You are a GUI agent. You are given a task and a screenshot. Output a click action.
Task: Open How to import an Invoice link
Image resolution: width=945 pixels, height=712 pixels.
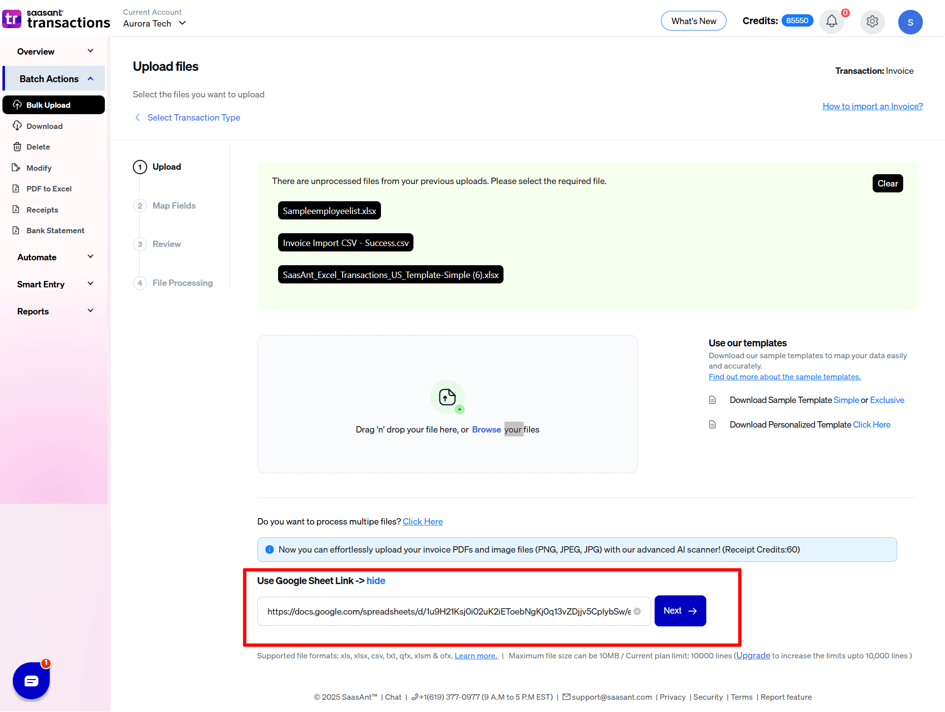(x=873, y=106)
